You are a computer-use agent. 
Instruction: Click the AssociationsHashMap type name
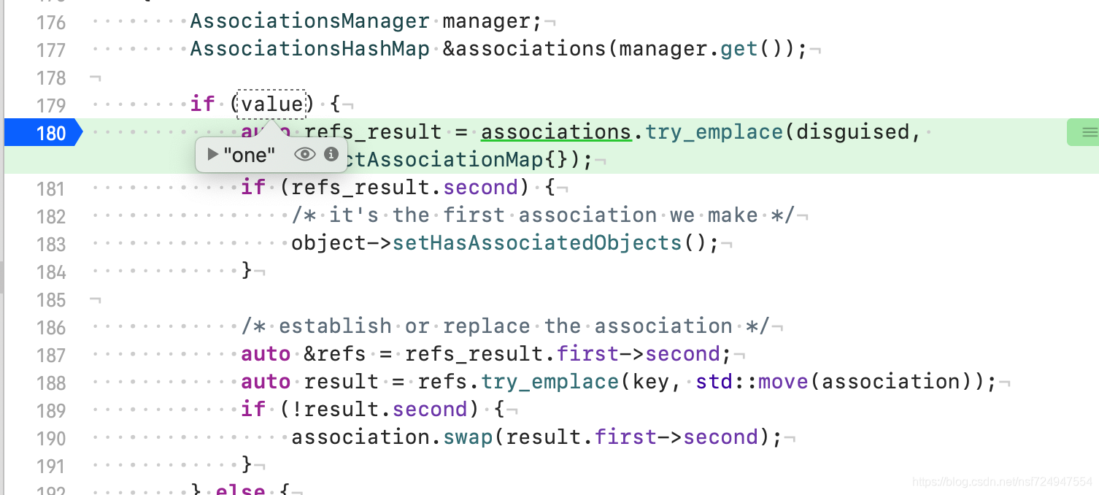(309, 49)
